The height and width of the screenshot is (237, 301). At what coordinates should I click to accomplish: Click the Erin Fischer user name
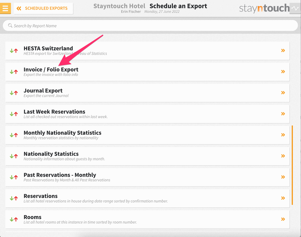[x=131, y=11]
